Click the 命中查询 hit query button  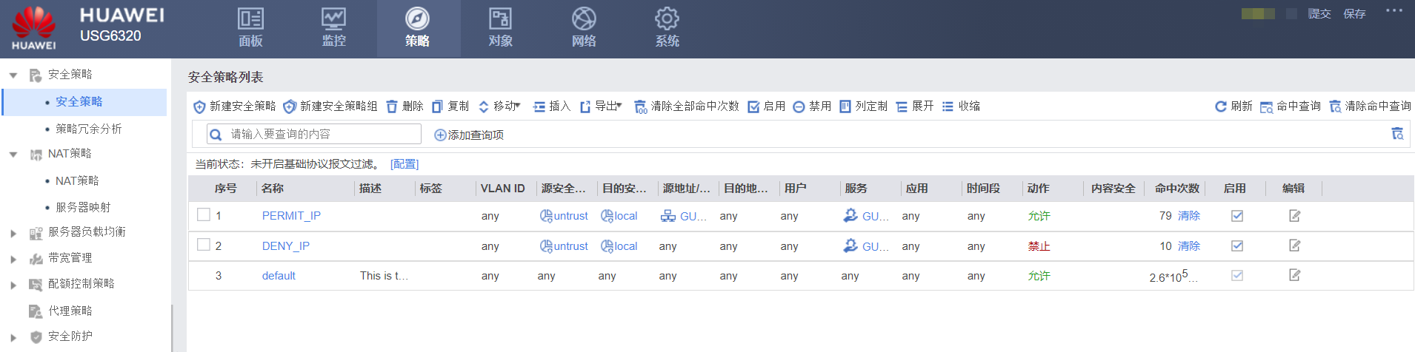click(1291, 106)
